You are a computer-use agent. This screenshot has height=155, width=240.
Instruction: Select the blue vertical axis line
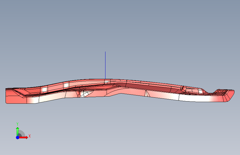(105, 65)
